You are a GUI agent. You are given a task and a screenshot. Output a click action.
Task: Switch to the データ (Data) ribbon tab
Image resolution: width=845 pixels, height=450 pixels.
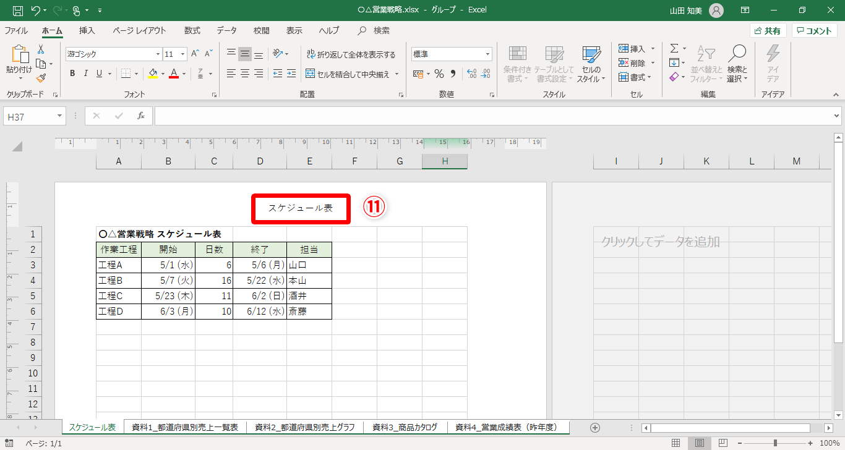point(227,30)
